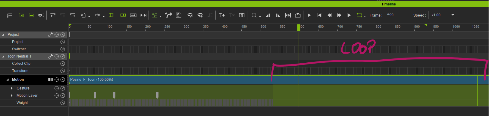Click the Insert Frame toolbar icon

222,15
